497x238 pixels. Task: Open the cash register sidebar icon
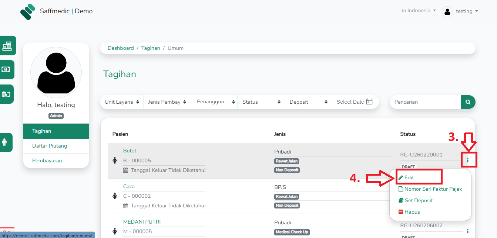[x=7, y=46]
